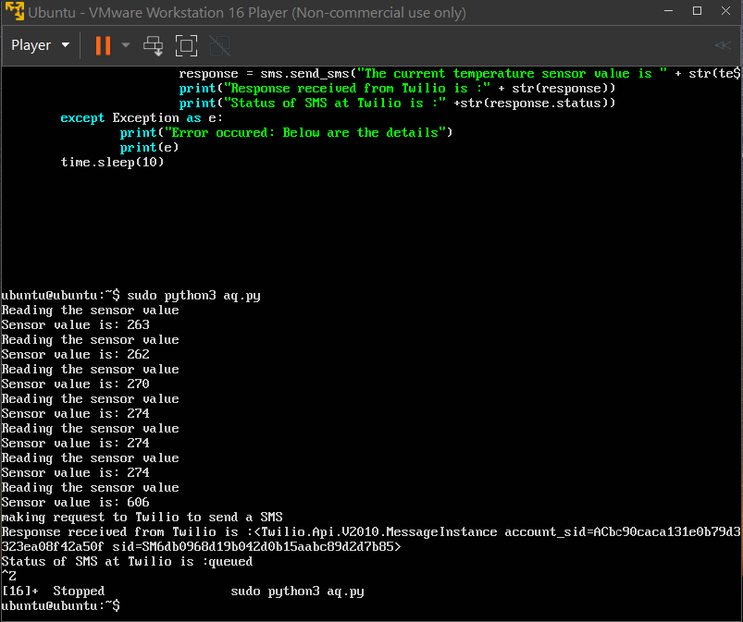Click 'Error occured: Below are the details' string
Image resolution: width=743 pixels, height=622 pixels.
click(x=304, y=132)
